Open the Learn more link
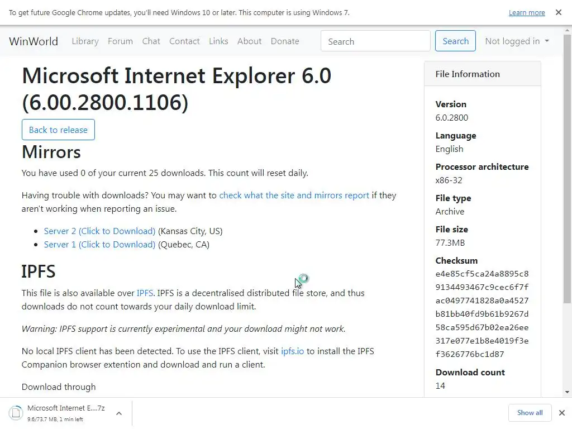Screen dimensions: 572x429 (527, 12)
